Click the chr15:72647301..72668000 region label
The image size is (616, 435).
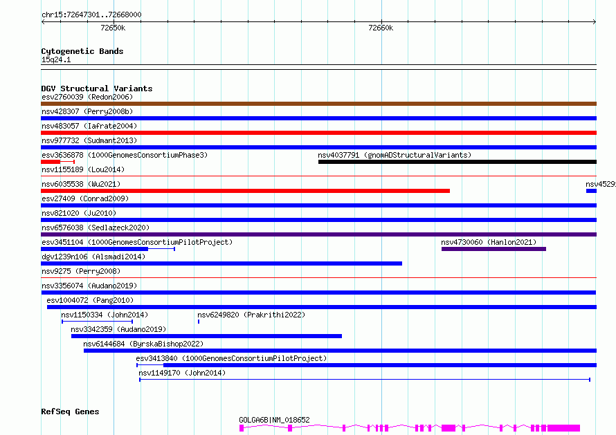(91, 15)
